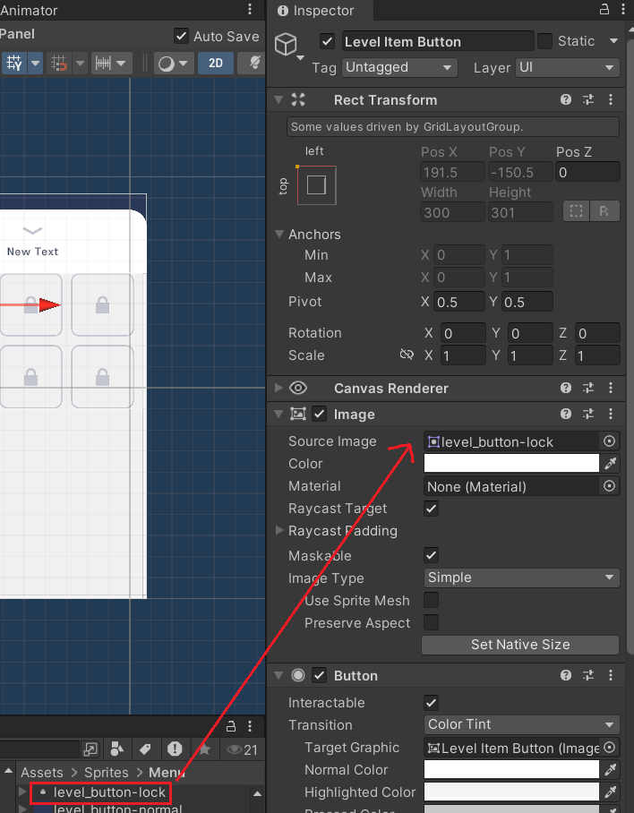
Task: Open Canvas Renderer help reference
Action: tap(566, 388)
